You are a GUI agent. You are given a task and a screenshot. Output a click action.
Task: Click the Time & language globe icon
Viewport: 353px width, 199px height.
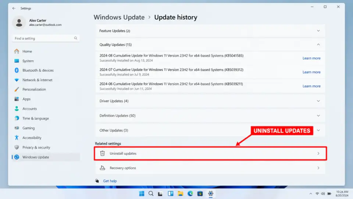pyautogui.click(x=17, y=118)
